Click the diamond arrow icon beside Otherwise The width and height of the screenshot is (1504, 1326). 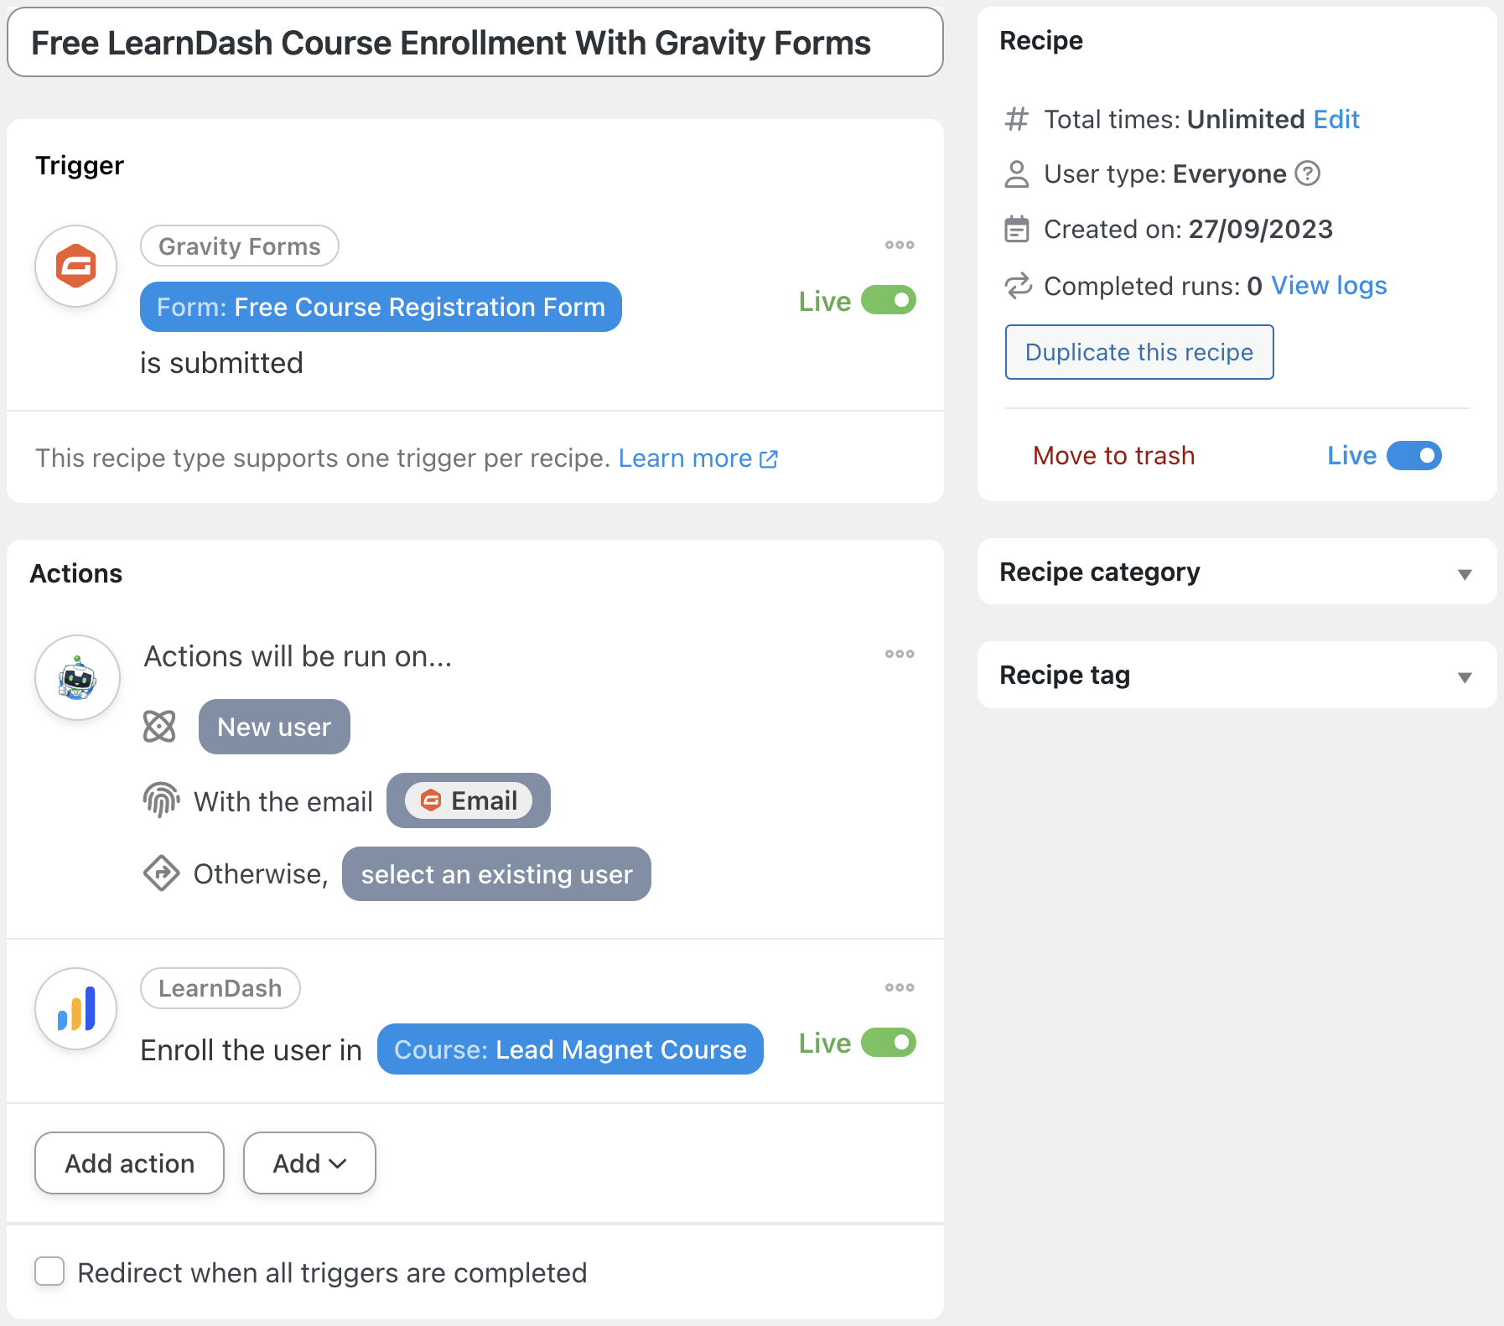pyautogui.click(x=161, y=873)
